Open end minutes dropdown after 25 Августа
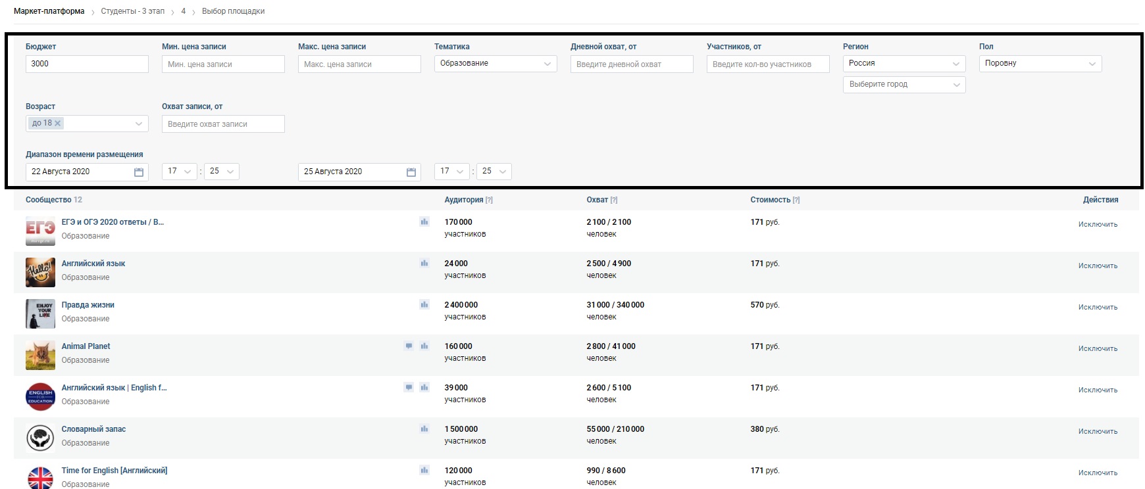The image size is (1145, 489). click(x=494, y=172)
